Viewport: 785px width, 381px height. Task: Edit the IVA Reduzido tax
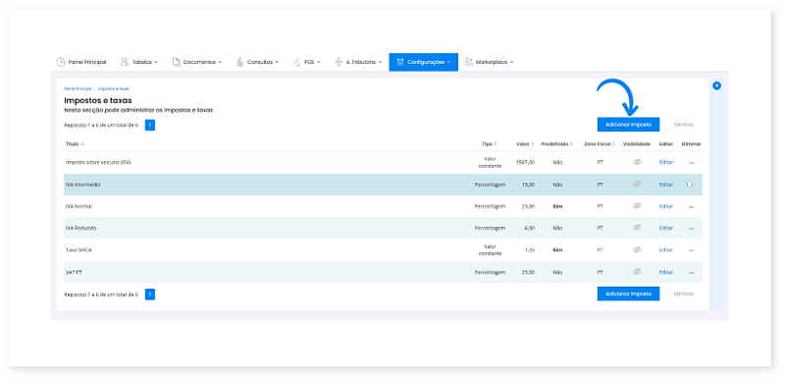[666, 228]
